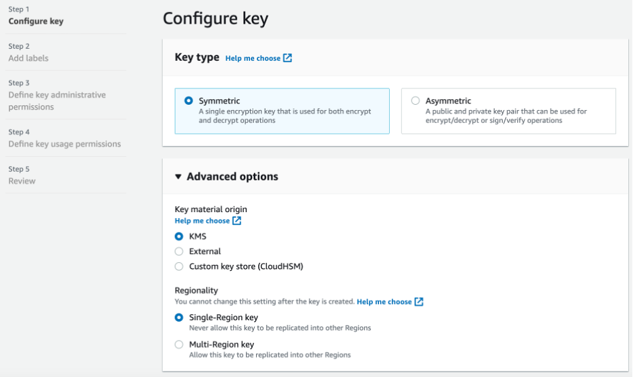Open Help me choose link for Regionality
633x377 pixels.
point(384,301)
